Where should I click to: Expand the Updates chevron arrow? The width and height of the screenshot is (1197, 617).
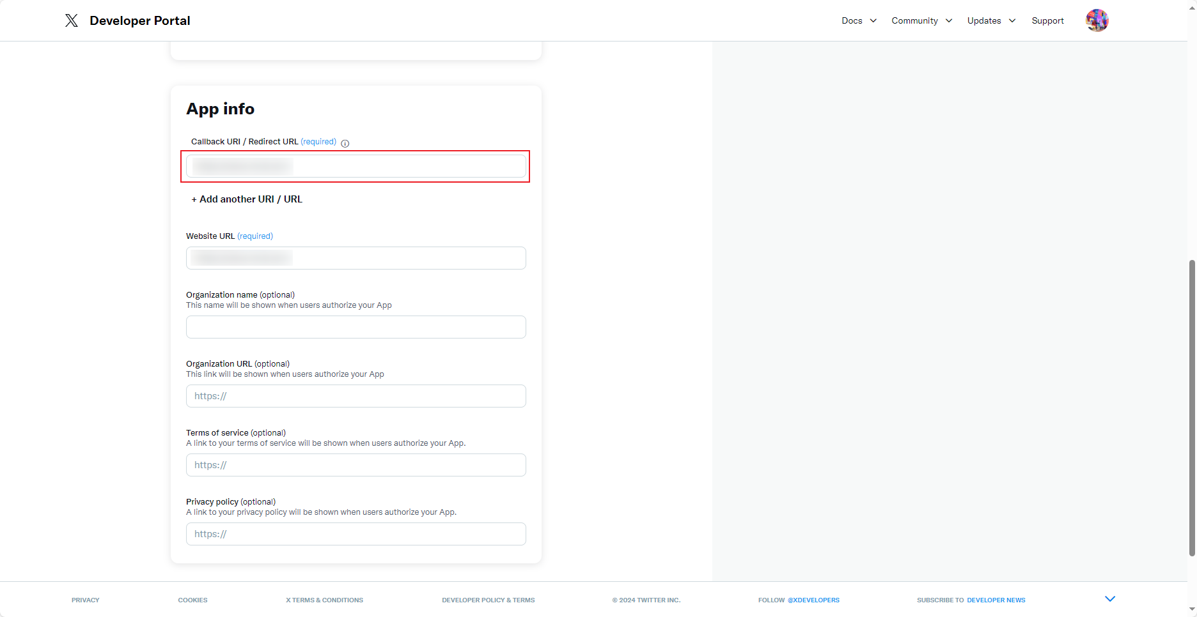tap(1012, 20)
